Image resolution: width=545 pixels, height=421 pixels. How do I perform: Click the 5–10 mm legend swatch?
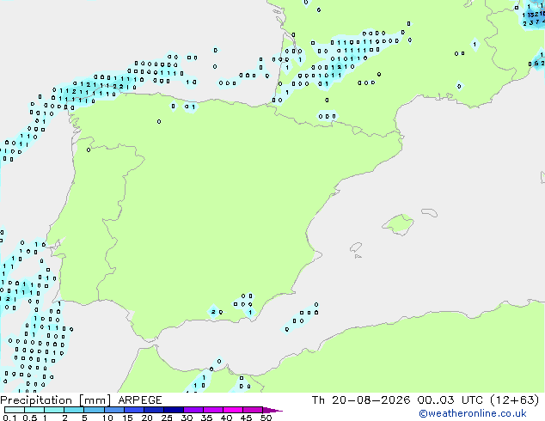coord(95,410)
